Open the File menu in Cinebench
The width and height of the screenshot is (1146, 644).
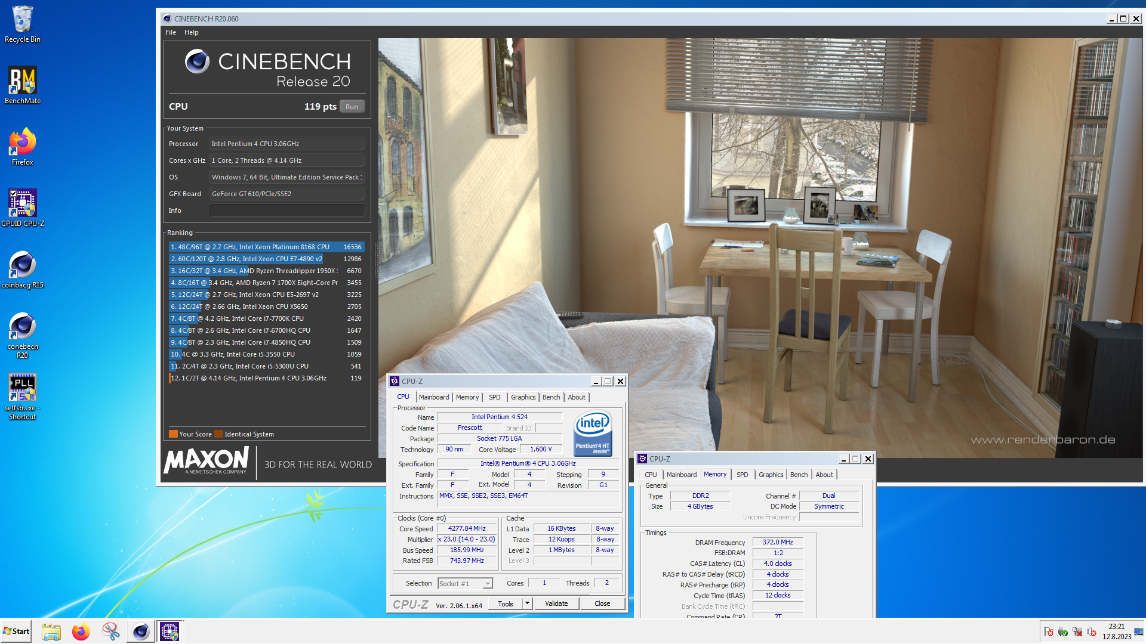(x=171, y=32)
